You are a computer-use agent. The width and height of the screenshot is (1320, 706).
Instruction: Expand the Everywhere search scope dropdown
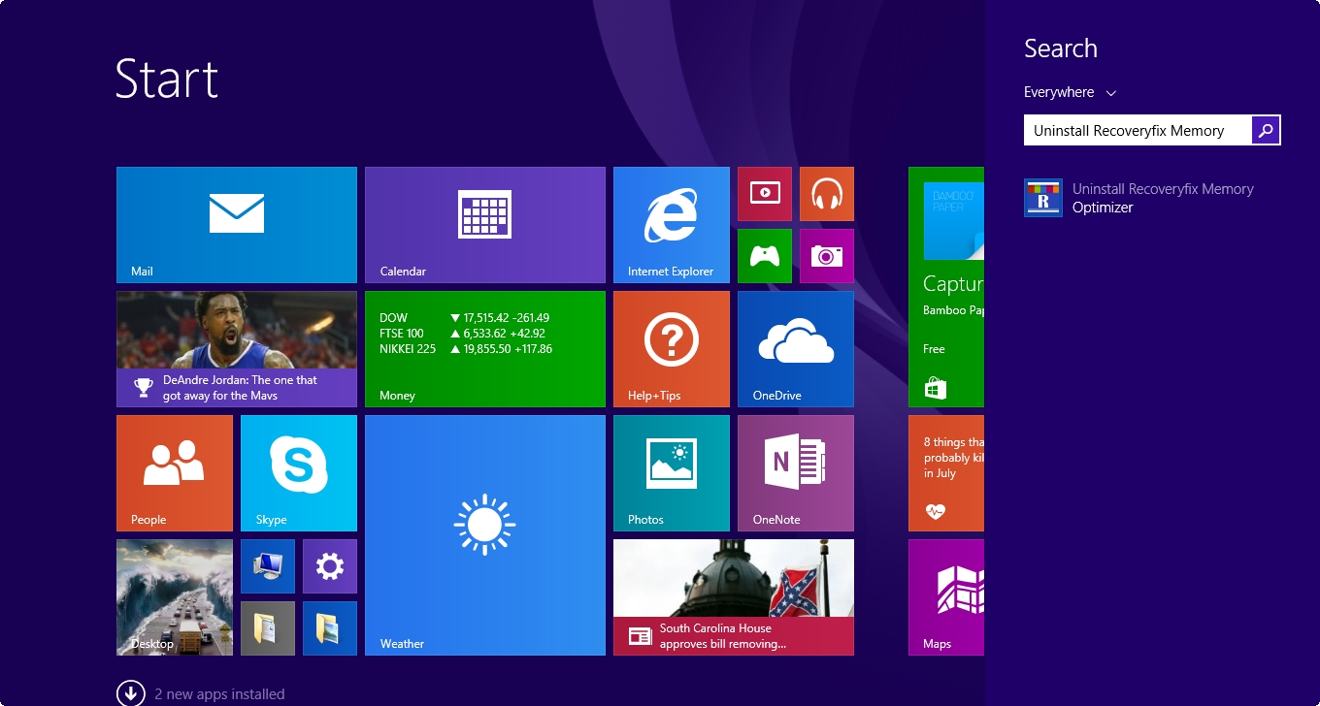pyautogui.click(x=1071, y=92)
